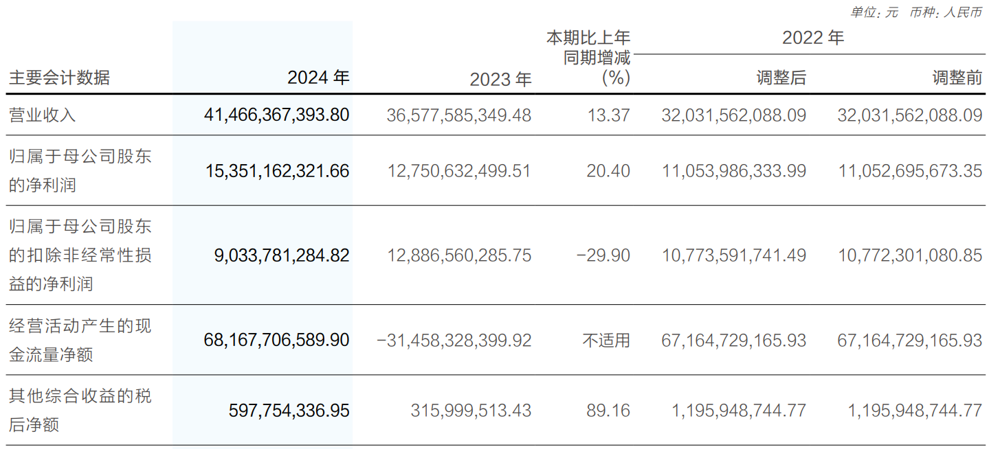Click the 单位:元 币种:人民币 note
The height and width of the screenshot is (449, 1000).
coord(916,12)
